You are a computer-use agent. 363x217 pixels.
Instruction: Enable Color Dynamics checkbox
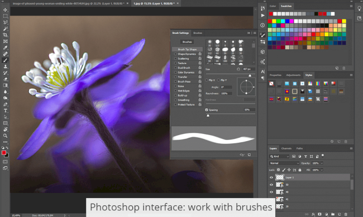pos(175,73)
